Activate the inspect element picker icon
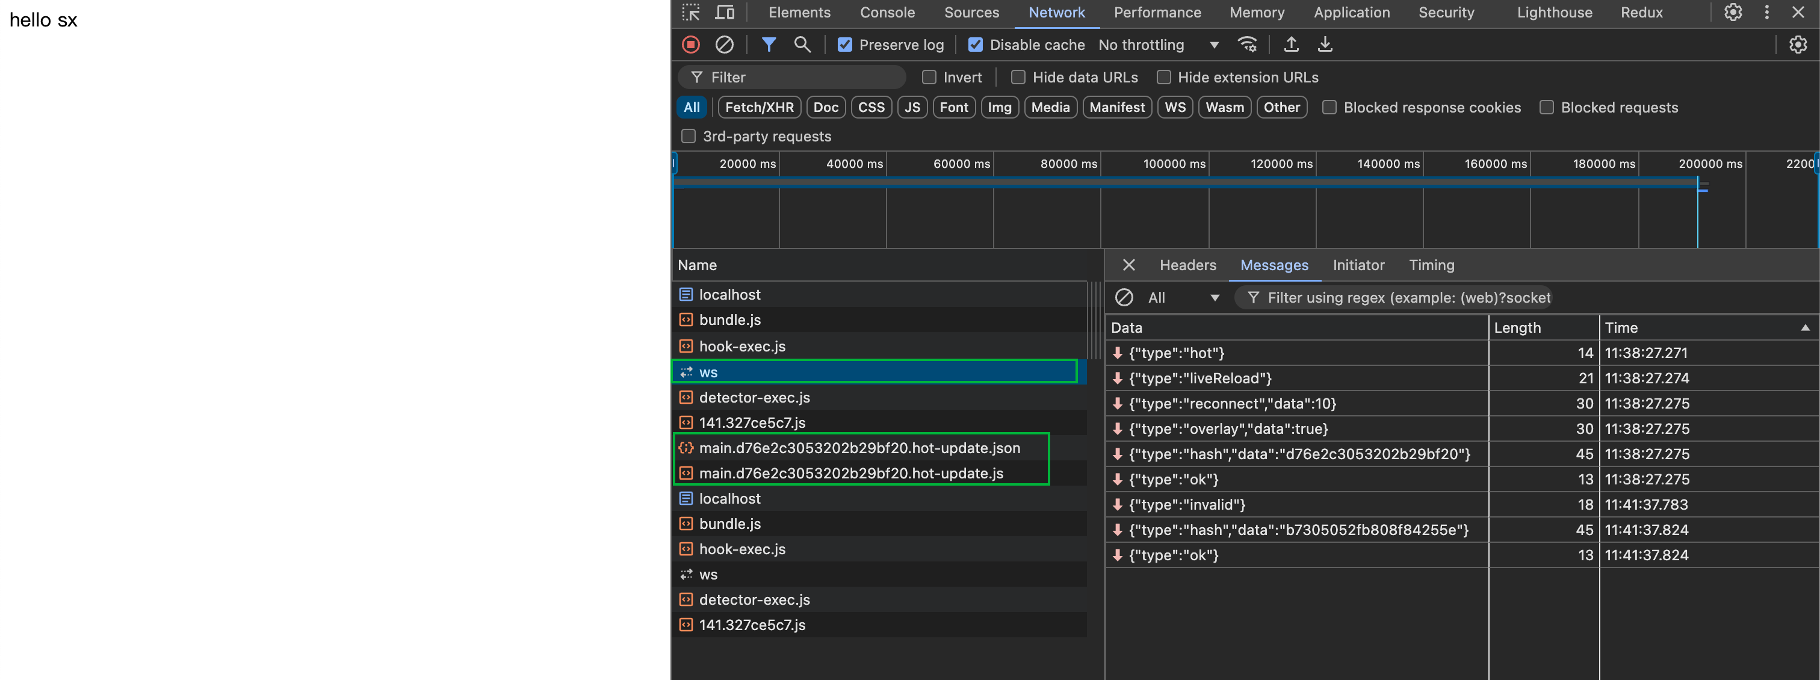1820x680 pixels. [690, 12]
